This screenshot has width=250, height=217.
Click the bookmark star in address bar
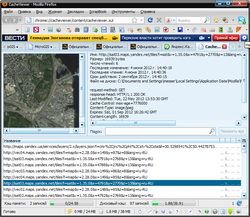point(135,20)
